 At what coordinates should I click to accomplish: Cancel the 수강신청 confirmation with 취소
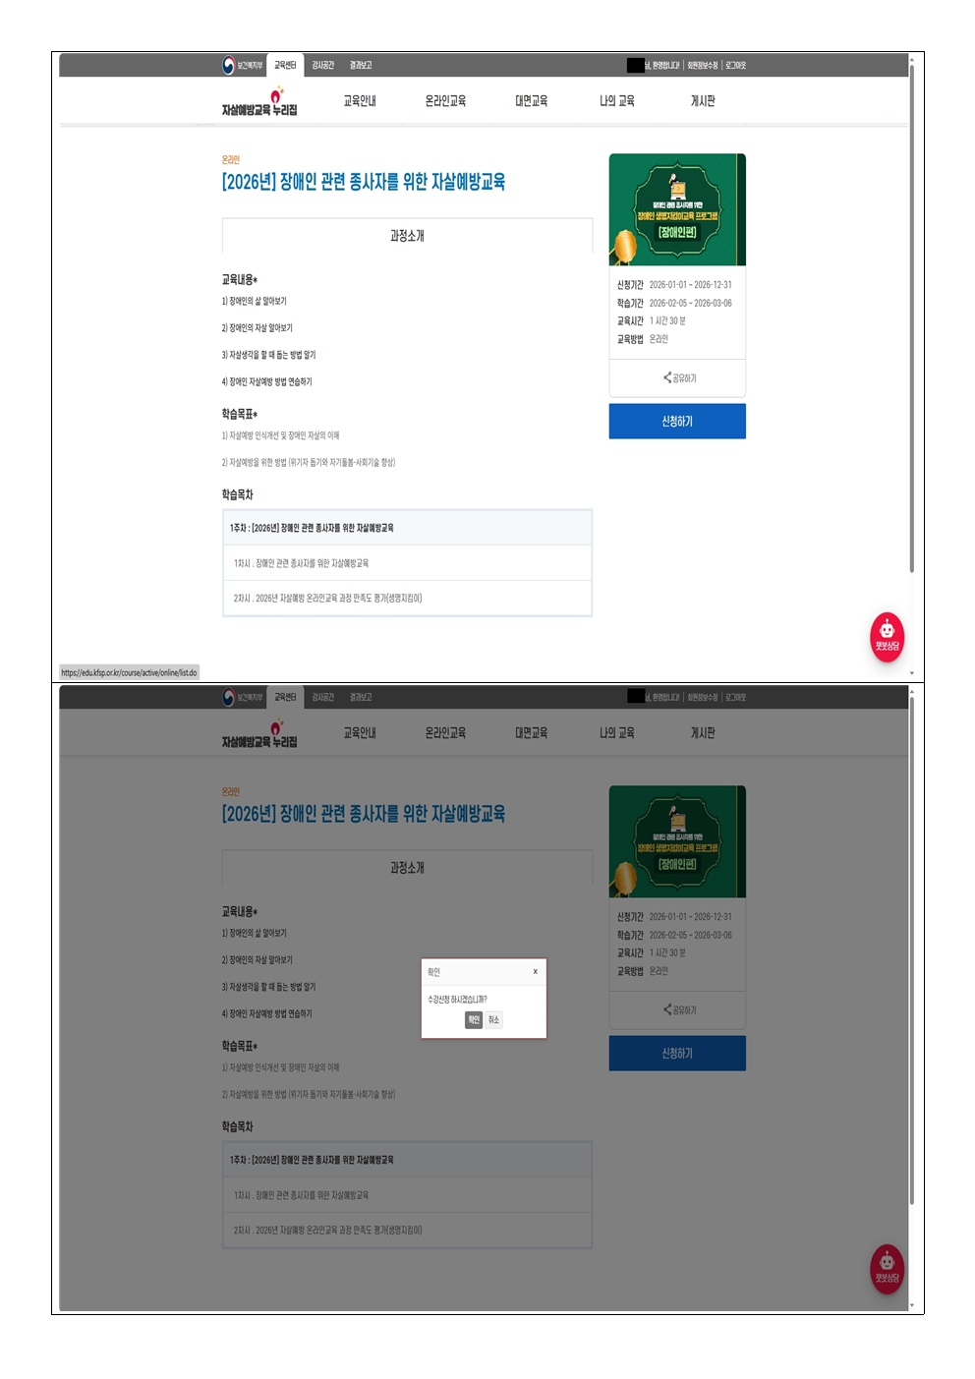(493, 1020)
